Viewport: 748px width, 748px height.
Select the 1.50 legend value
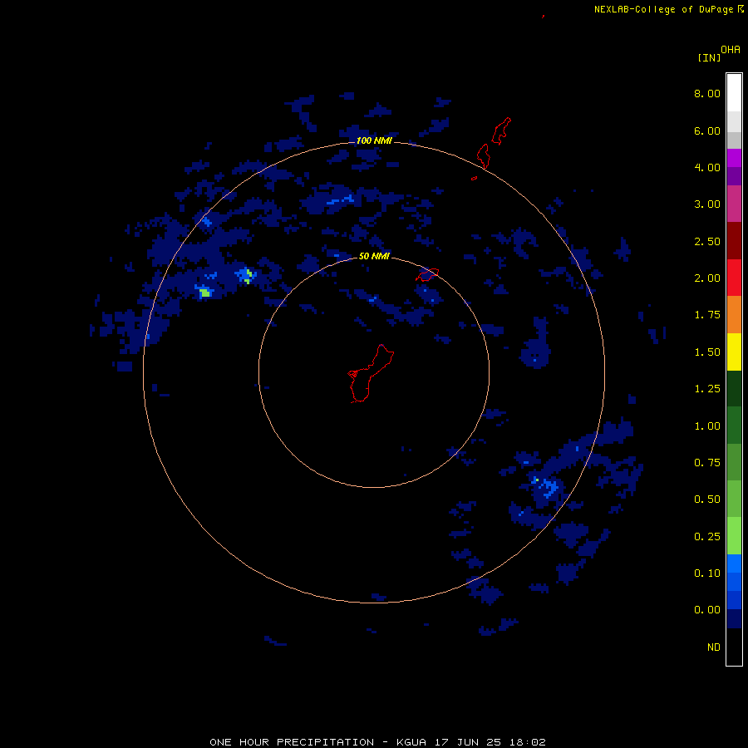[x=707, y=352]
